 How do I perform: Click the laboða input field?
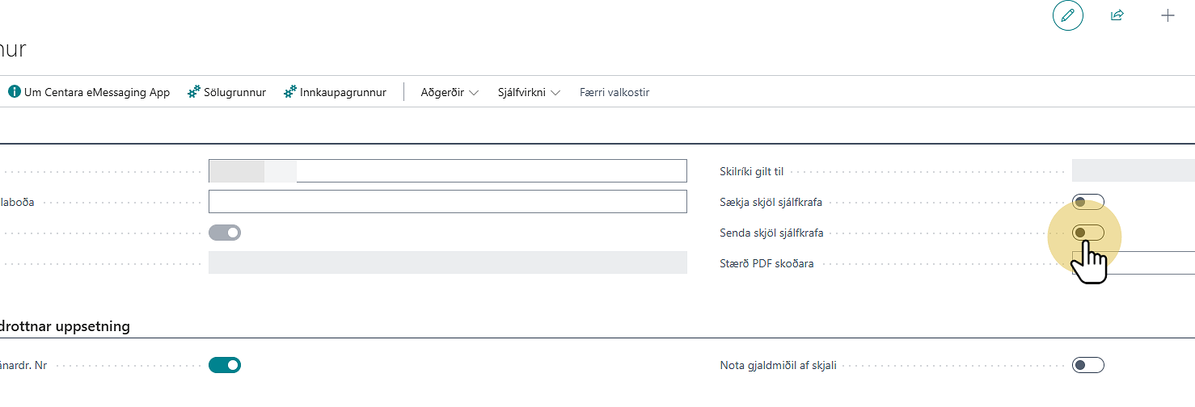pos(447,201)
